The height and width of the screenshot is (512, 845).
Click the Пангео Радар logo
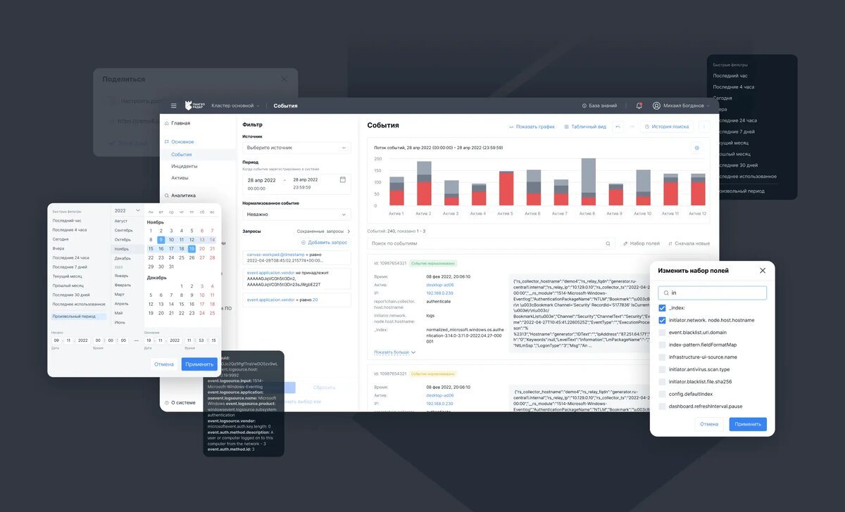click(194, 105)
